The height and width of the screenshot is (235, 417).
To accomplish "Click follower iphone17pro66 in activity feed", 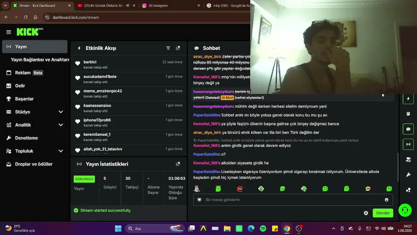I will click(97, 120).
